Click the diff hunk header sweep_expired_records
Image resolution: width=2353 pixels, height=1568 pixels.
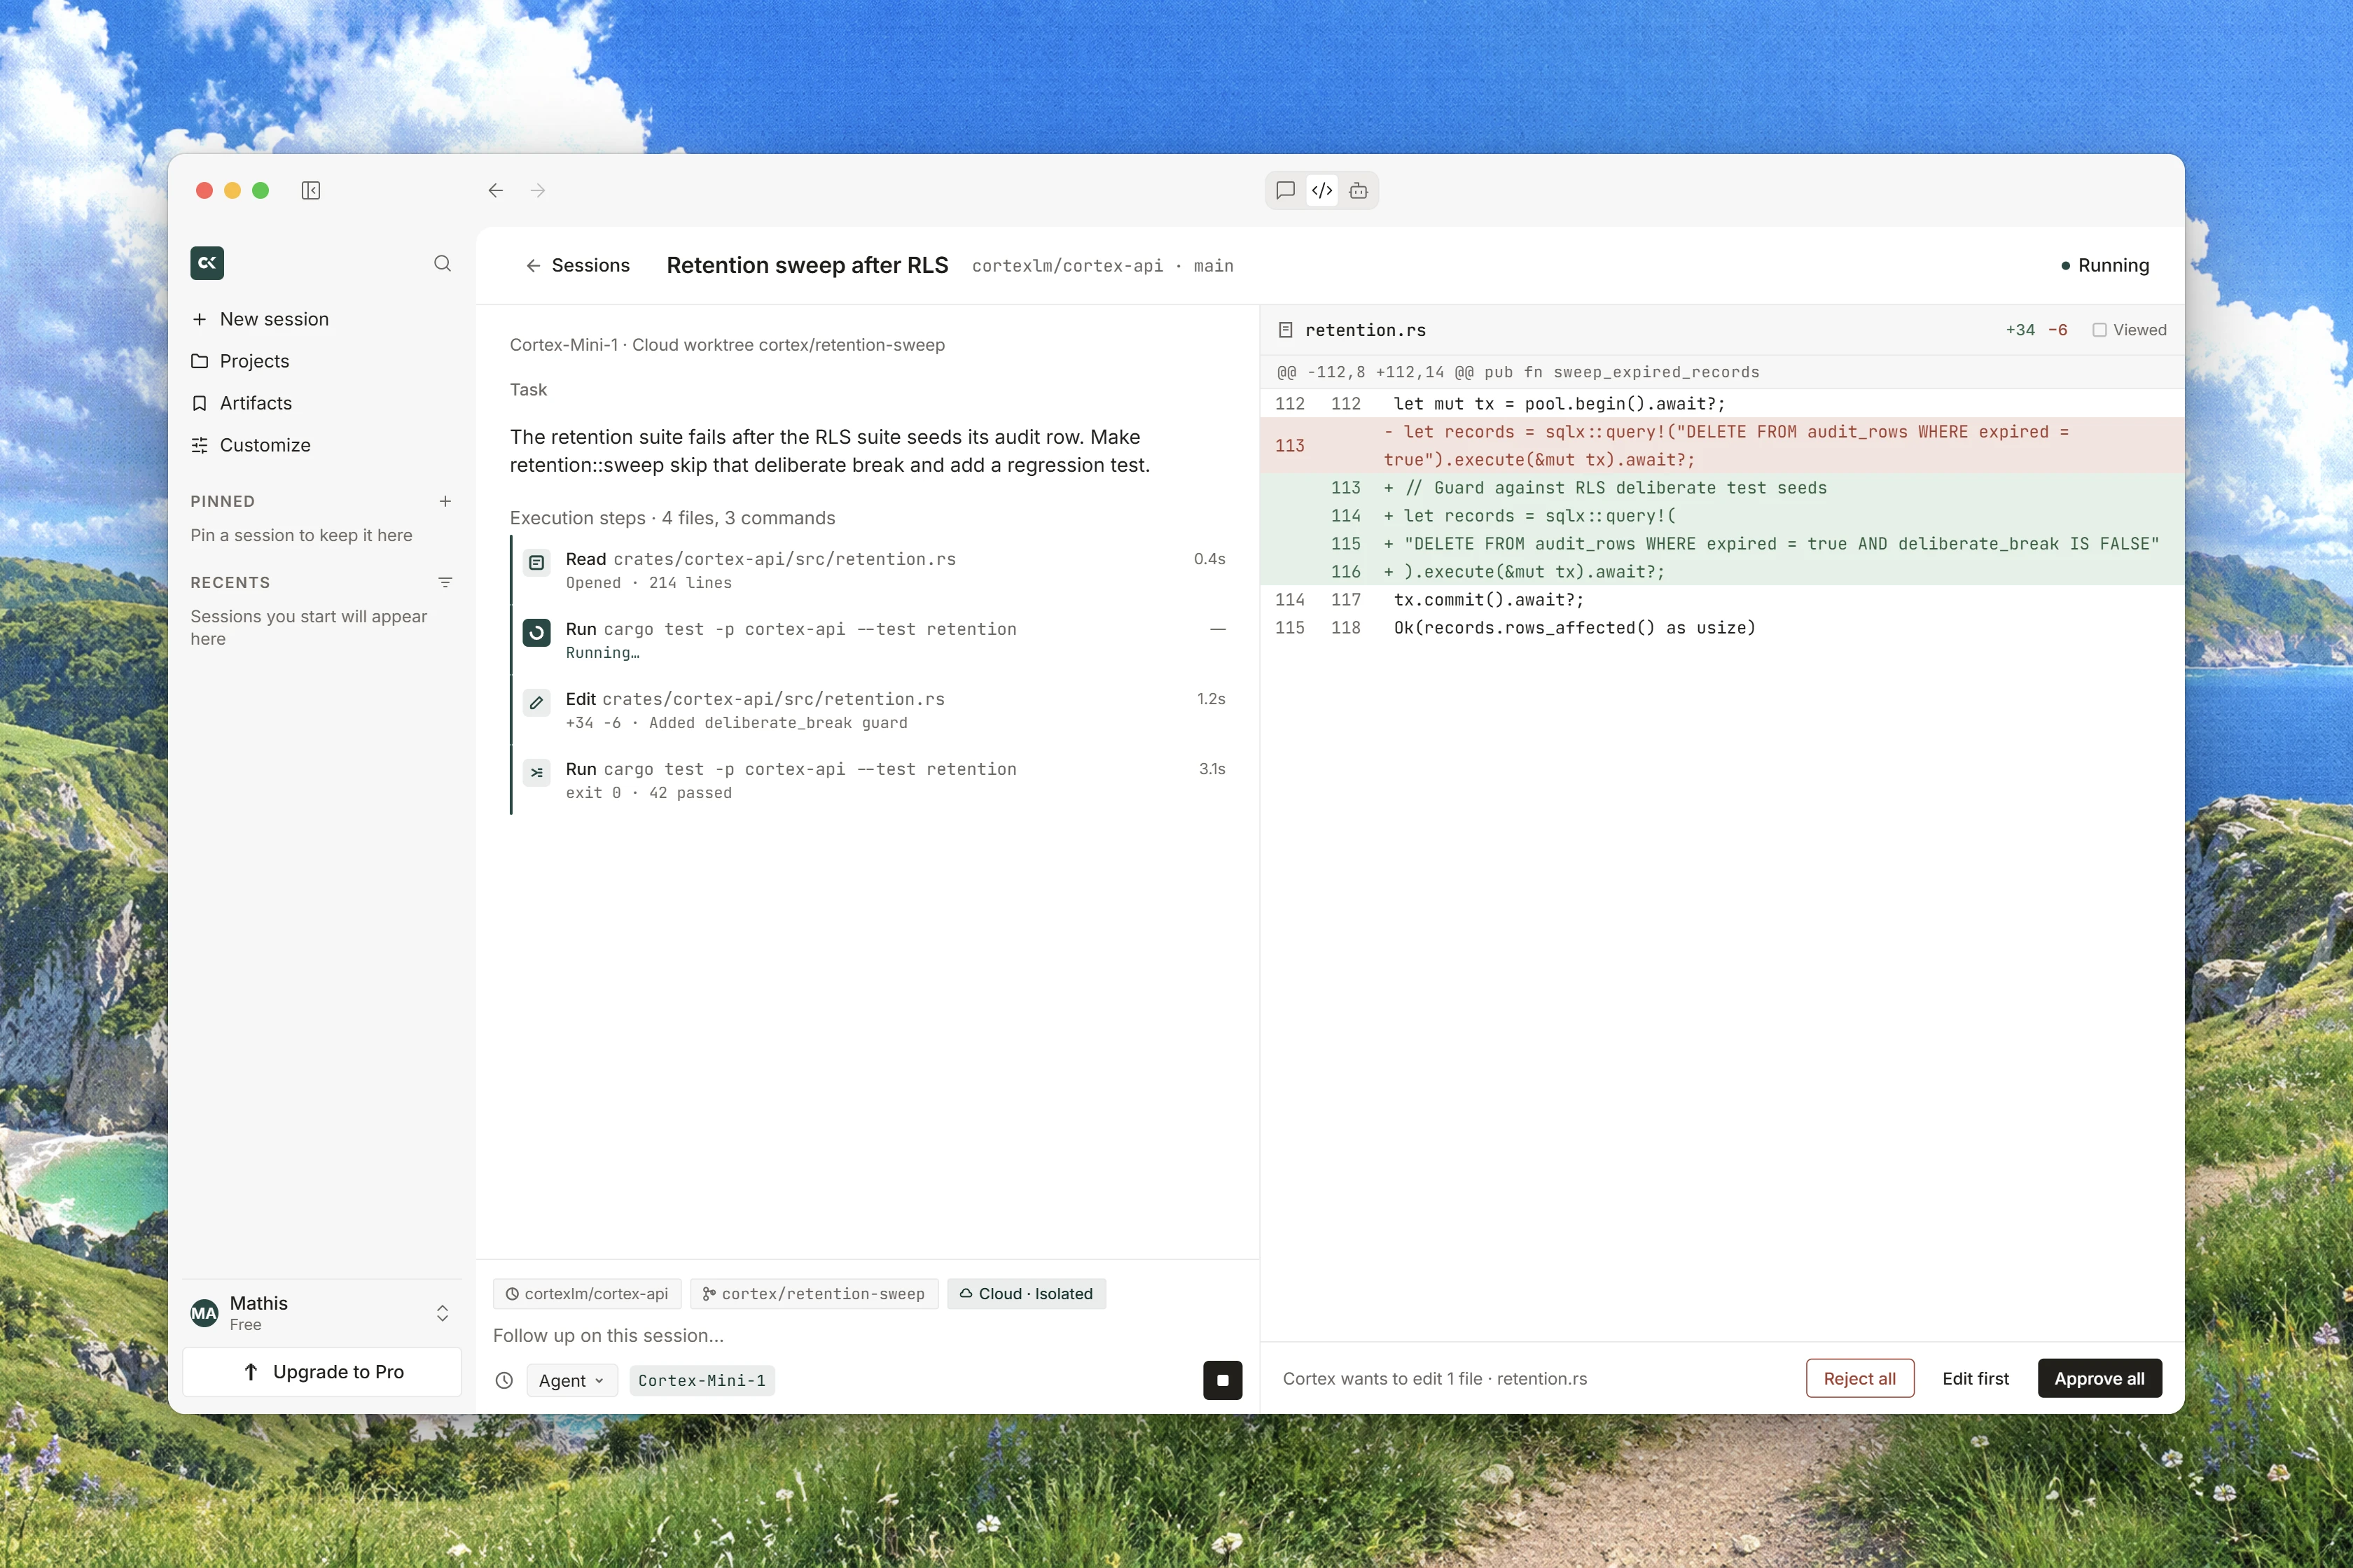click(x=1721, y=372)
